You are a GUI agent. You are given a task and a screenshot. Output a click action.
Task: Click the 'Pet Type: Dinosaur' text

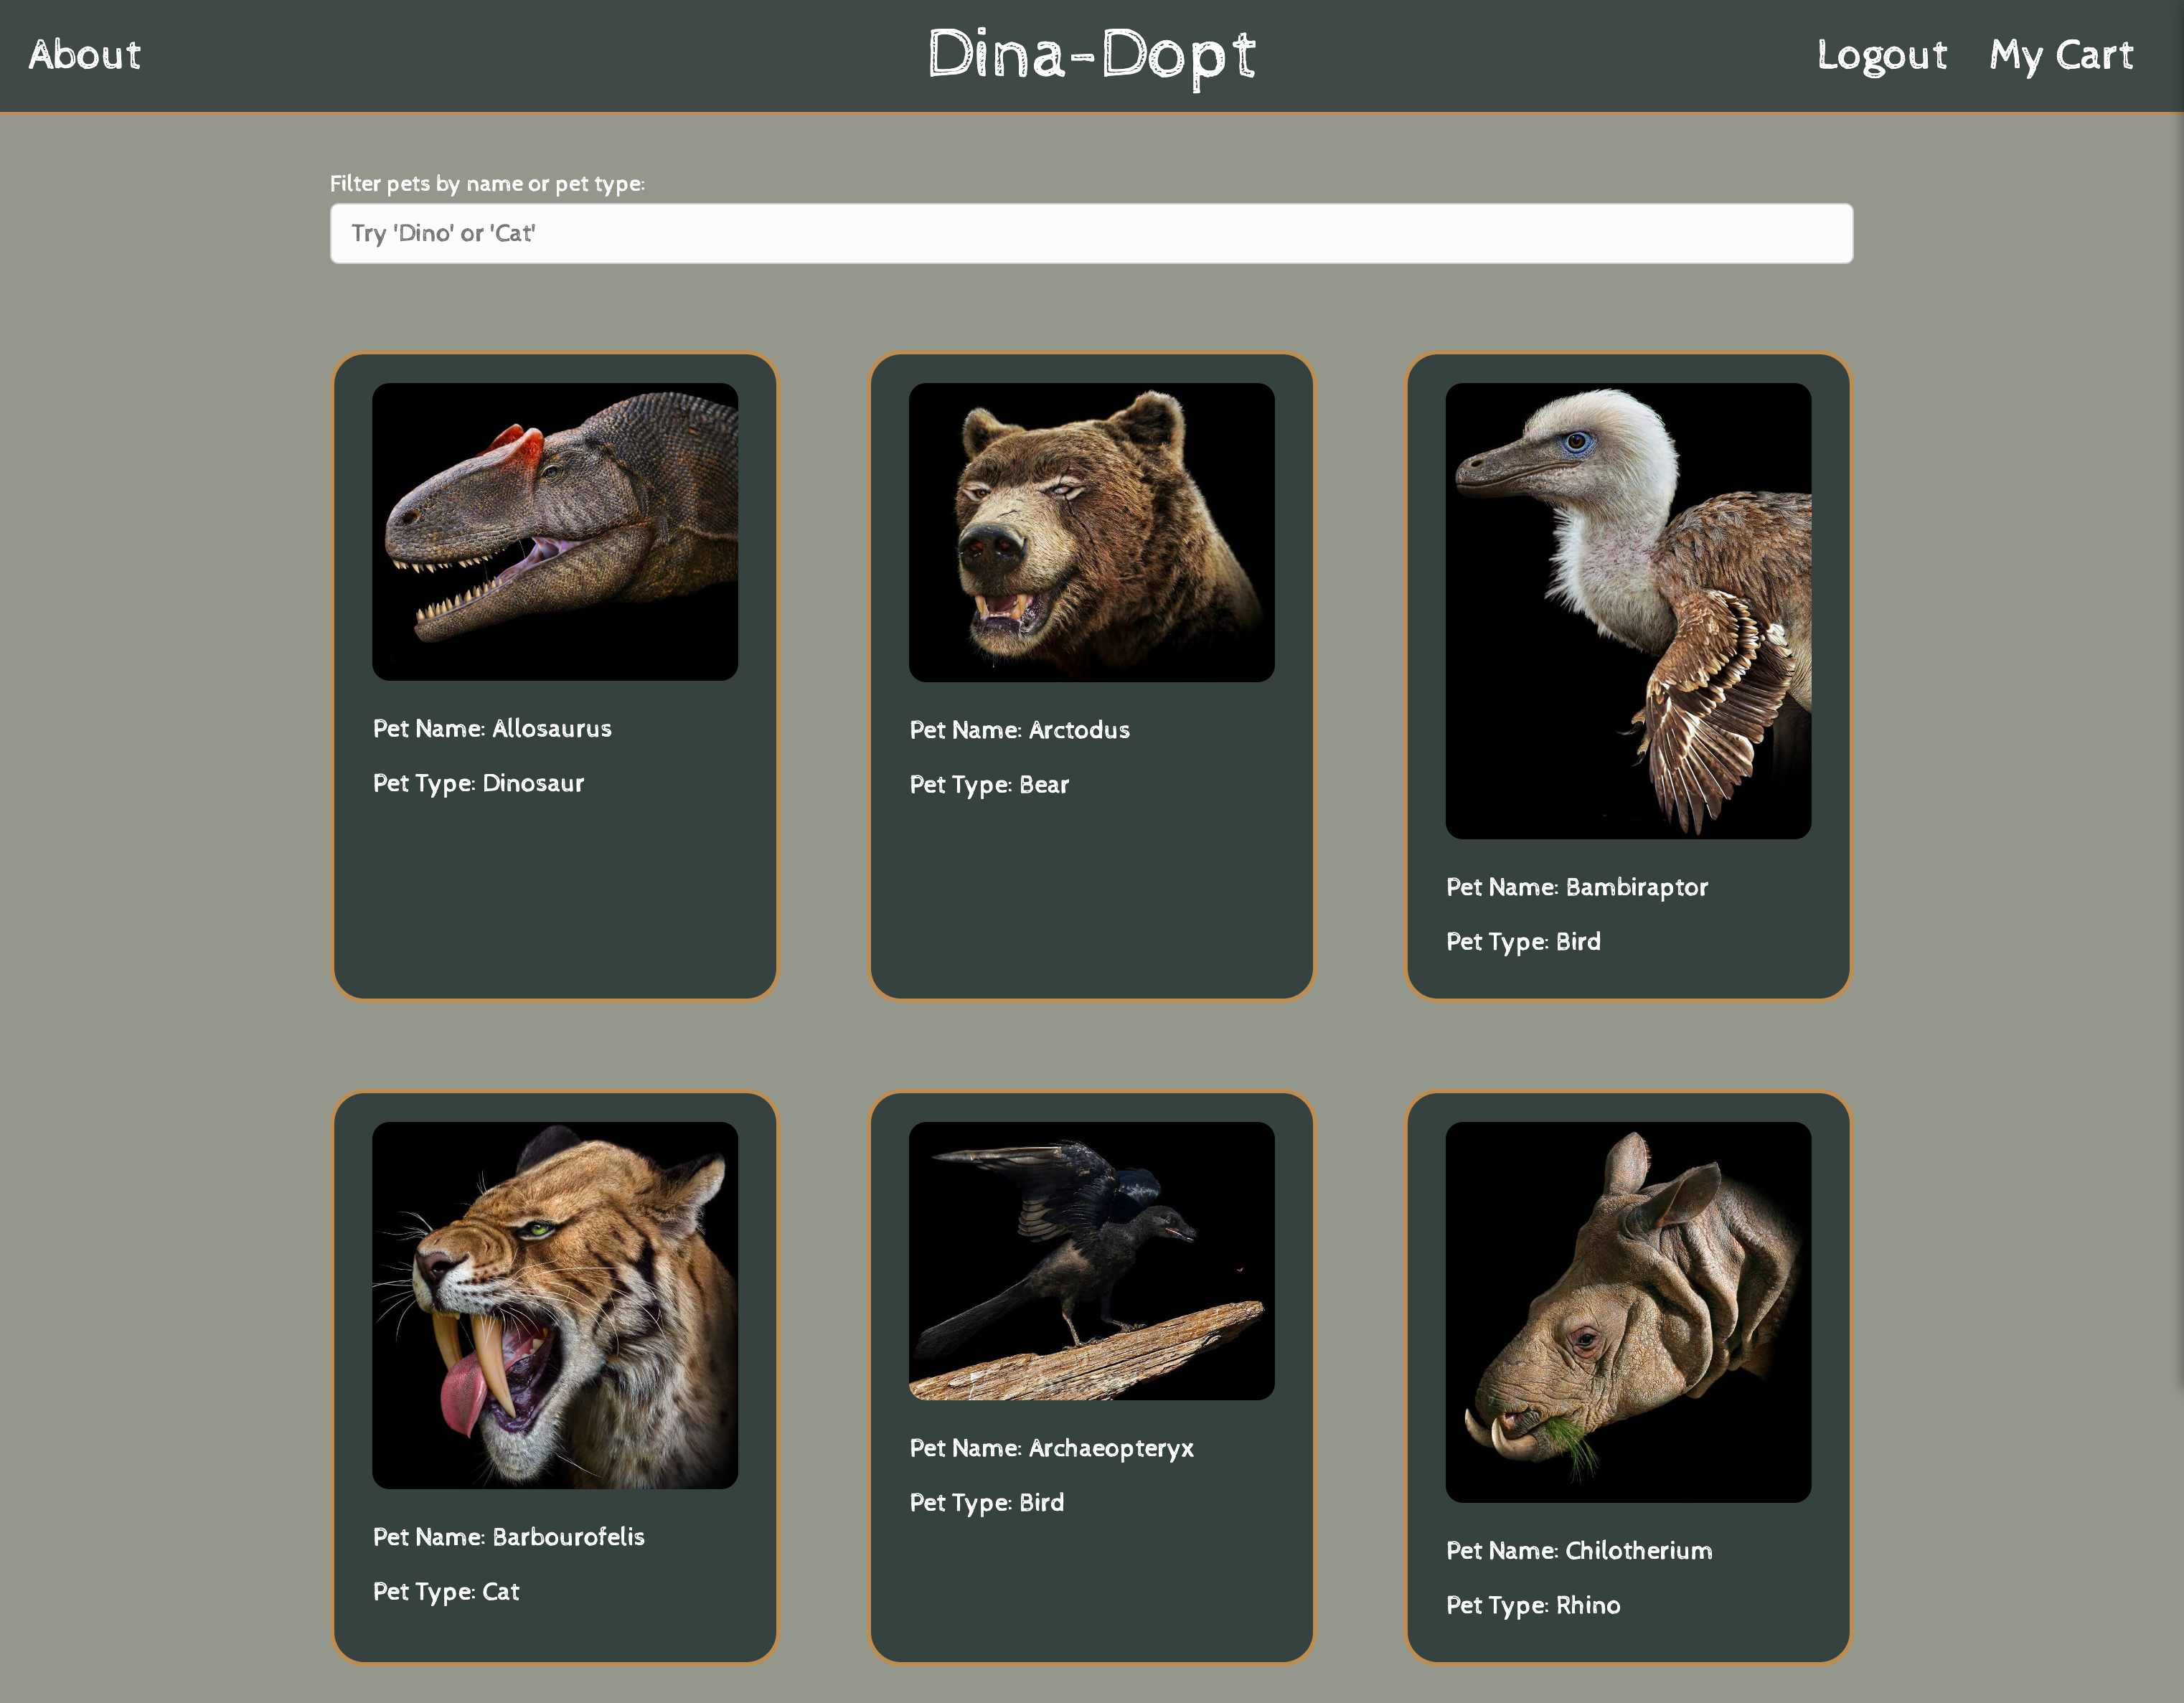(x=478, y=783)
